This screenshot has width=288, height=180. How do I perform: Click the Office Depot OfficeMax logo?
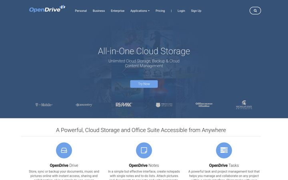tap(204, 105)
